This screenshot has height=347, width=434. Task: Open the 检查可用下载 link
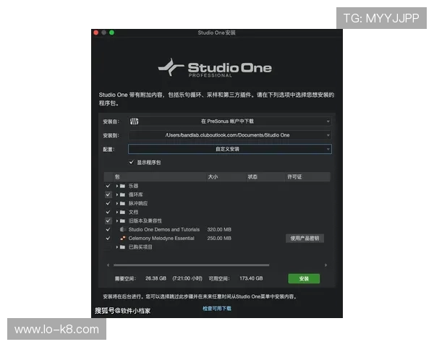click(x=217, y=309)
